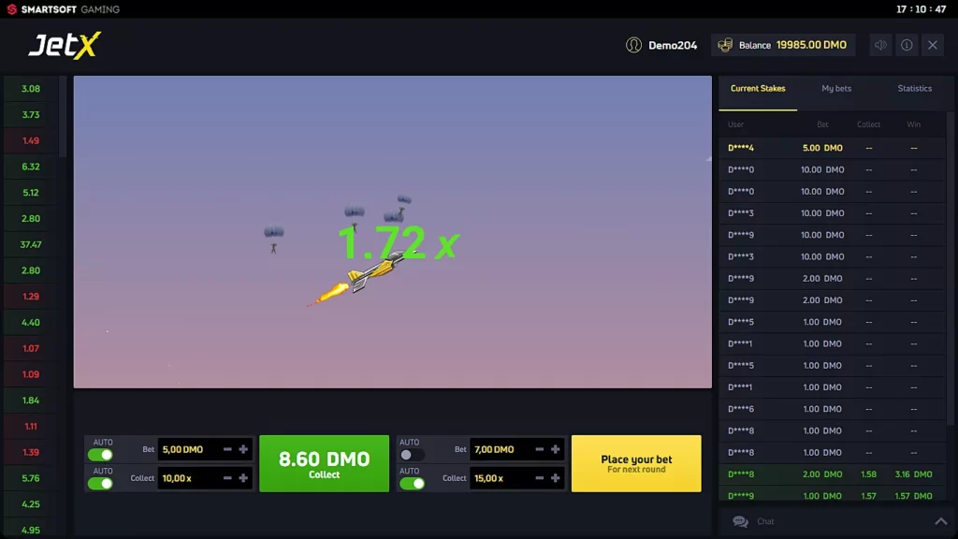Screen dimensions: 958x539
Task: Click the JetX logo
Action: pos(64,45)
